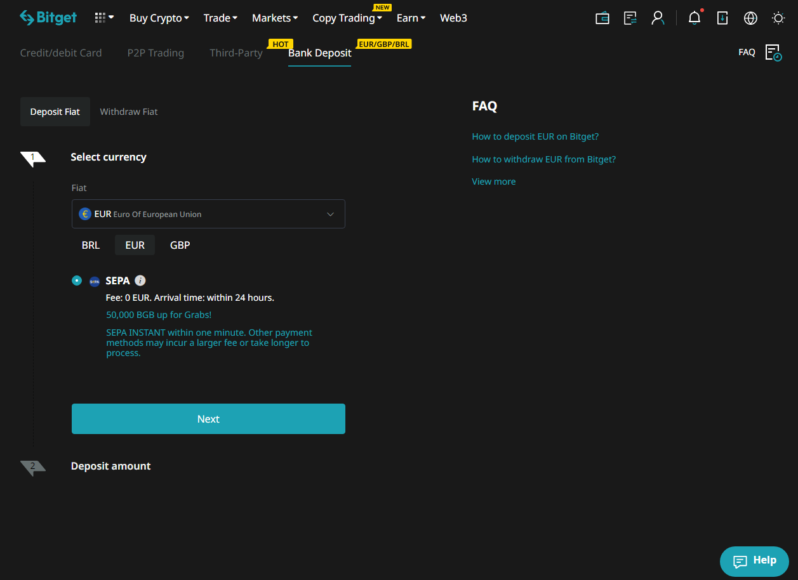Expand the Fiat currency dropdown
Viewport: 798px width, 580px height.
click(208, 214)
